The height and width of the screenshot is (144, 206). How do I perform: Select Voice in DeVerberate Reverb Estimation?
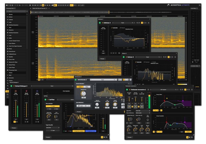coord(80,87)
